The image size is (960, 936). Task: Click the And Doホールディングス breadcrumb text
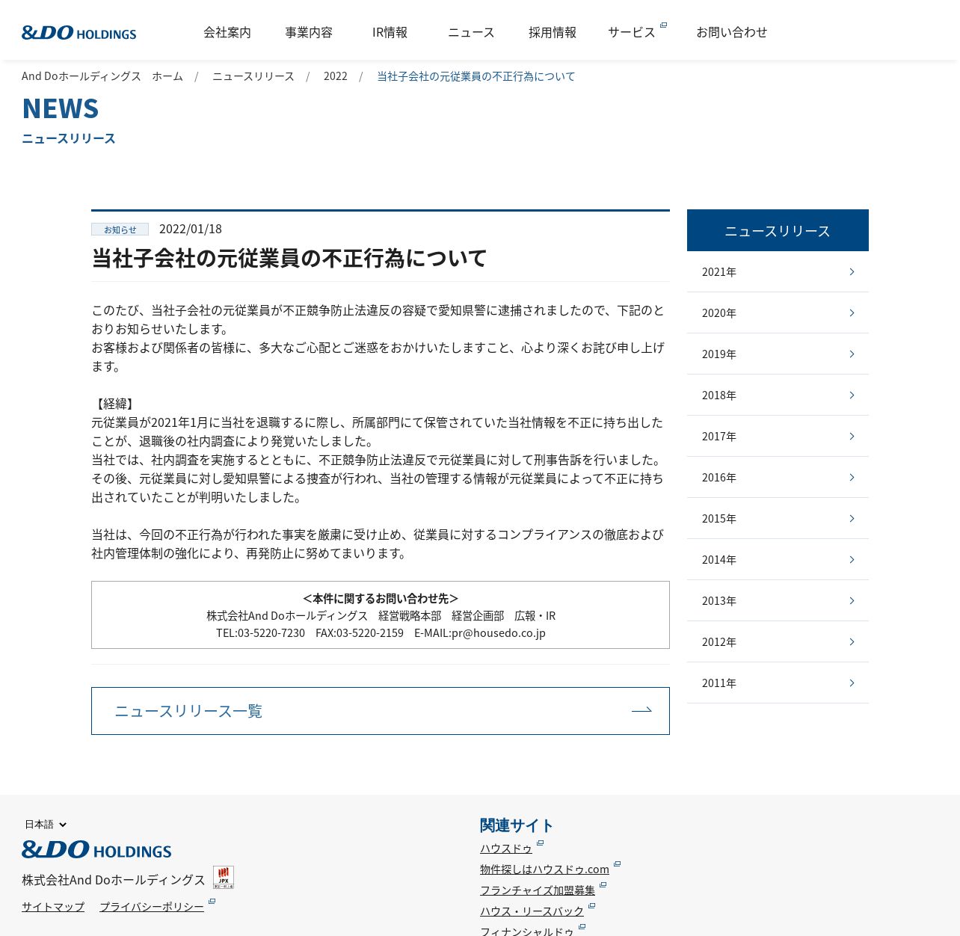[81, 76]
